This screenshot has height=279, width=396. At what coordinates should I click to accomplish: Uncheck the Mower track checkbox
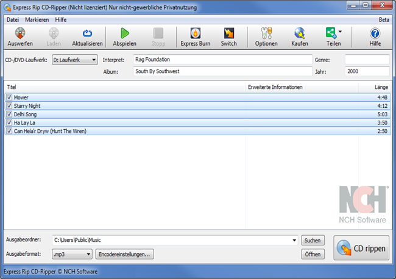(x=9, y=97)
